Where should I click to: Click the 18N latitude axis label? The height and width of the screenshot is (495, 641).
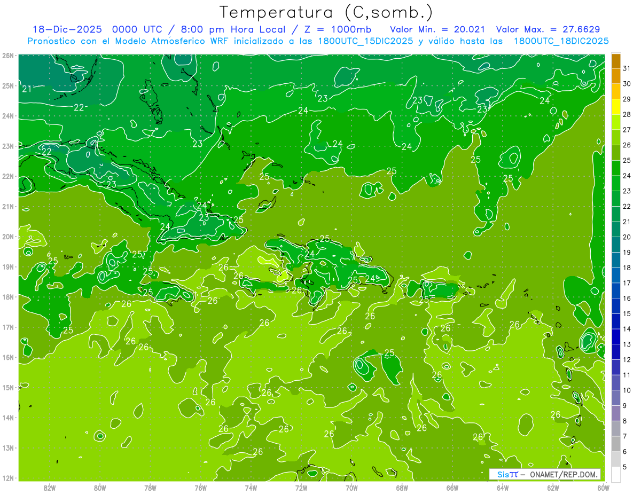(8, 297)
